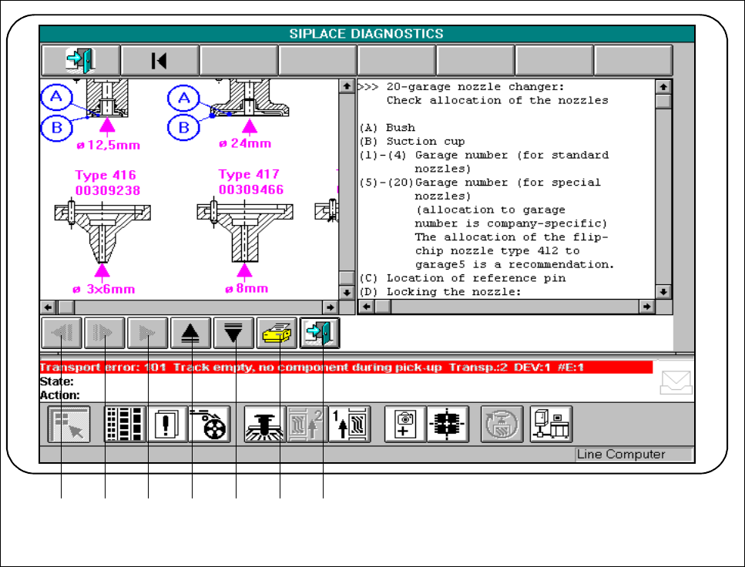Open the error message exclamation document icon
Screen dimensions: 745x567
167,424
